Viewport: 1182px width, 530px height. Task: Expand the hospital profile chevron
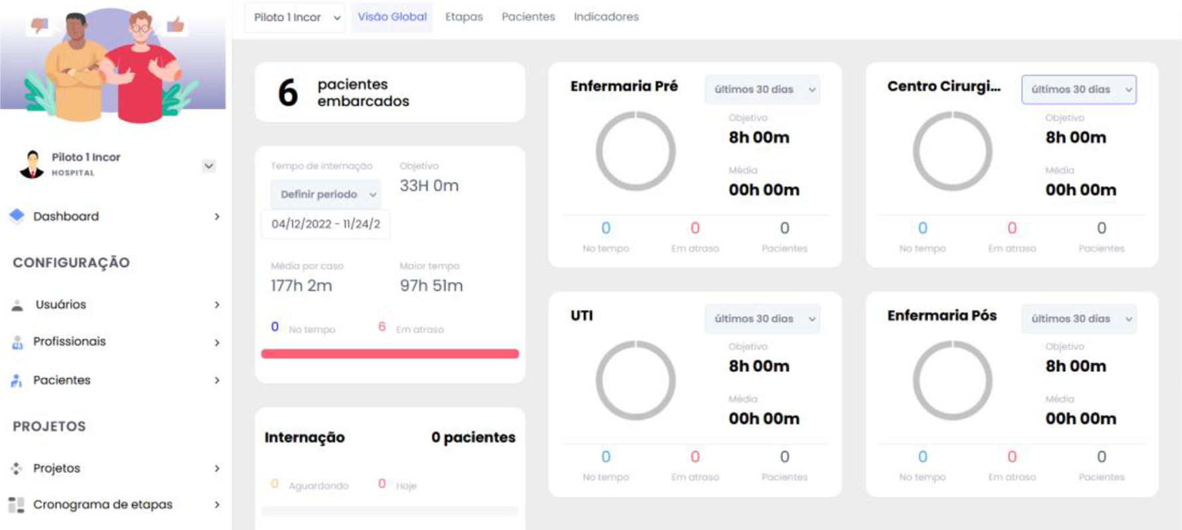(209, 166)
